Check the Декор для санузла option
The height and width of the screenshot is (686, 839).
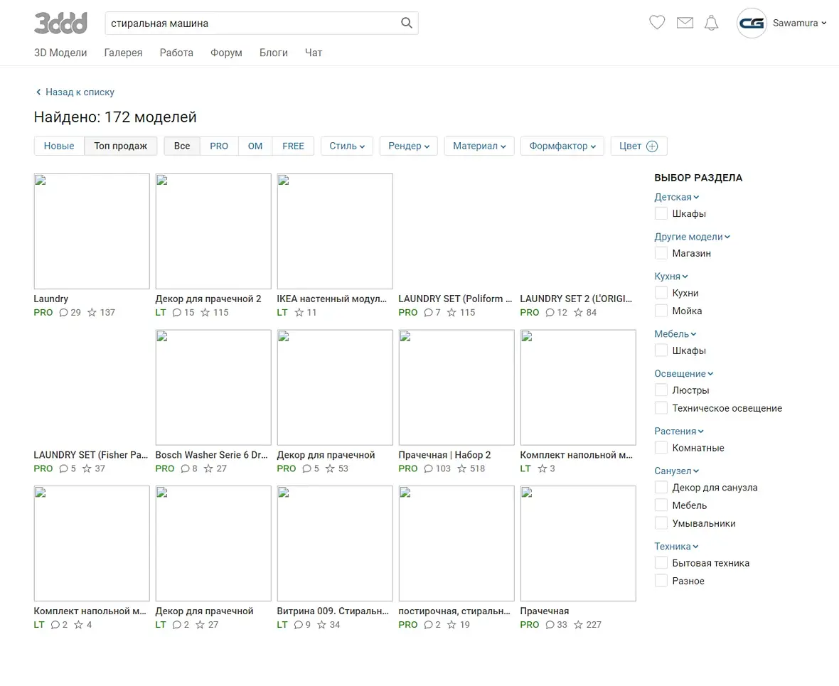[x=661, y=488]
